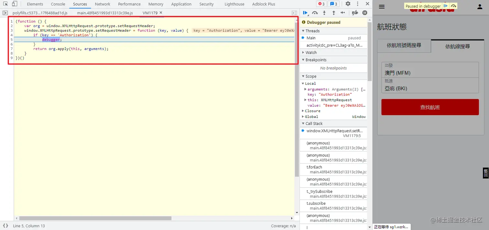
Task: Resume from the page overlay play icon
Action: pos(446,6)
